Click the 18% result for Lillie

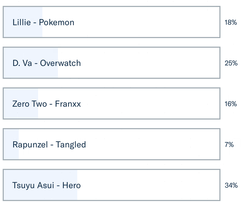tap(231, 23)
